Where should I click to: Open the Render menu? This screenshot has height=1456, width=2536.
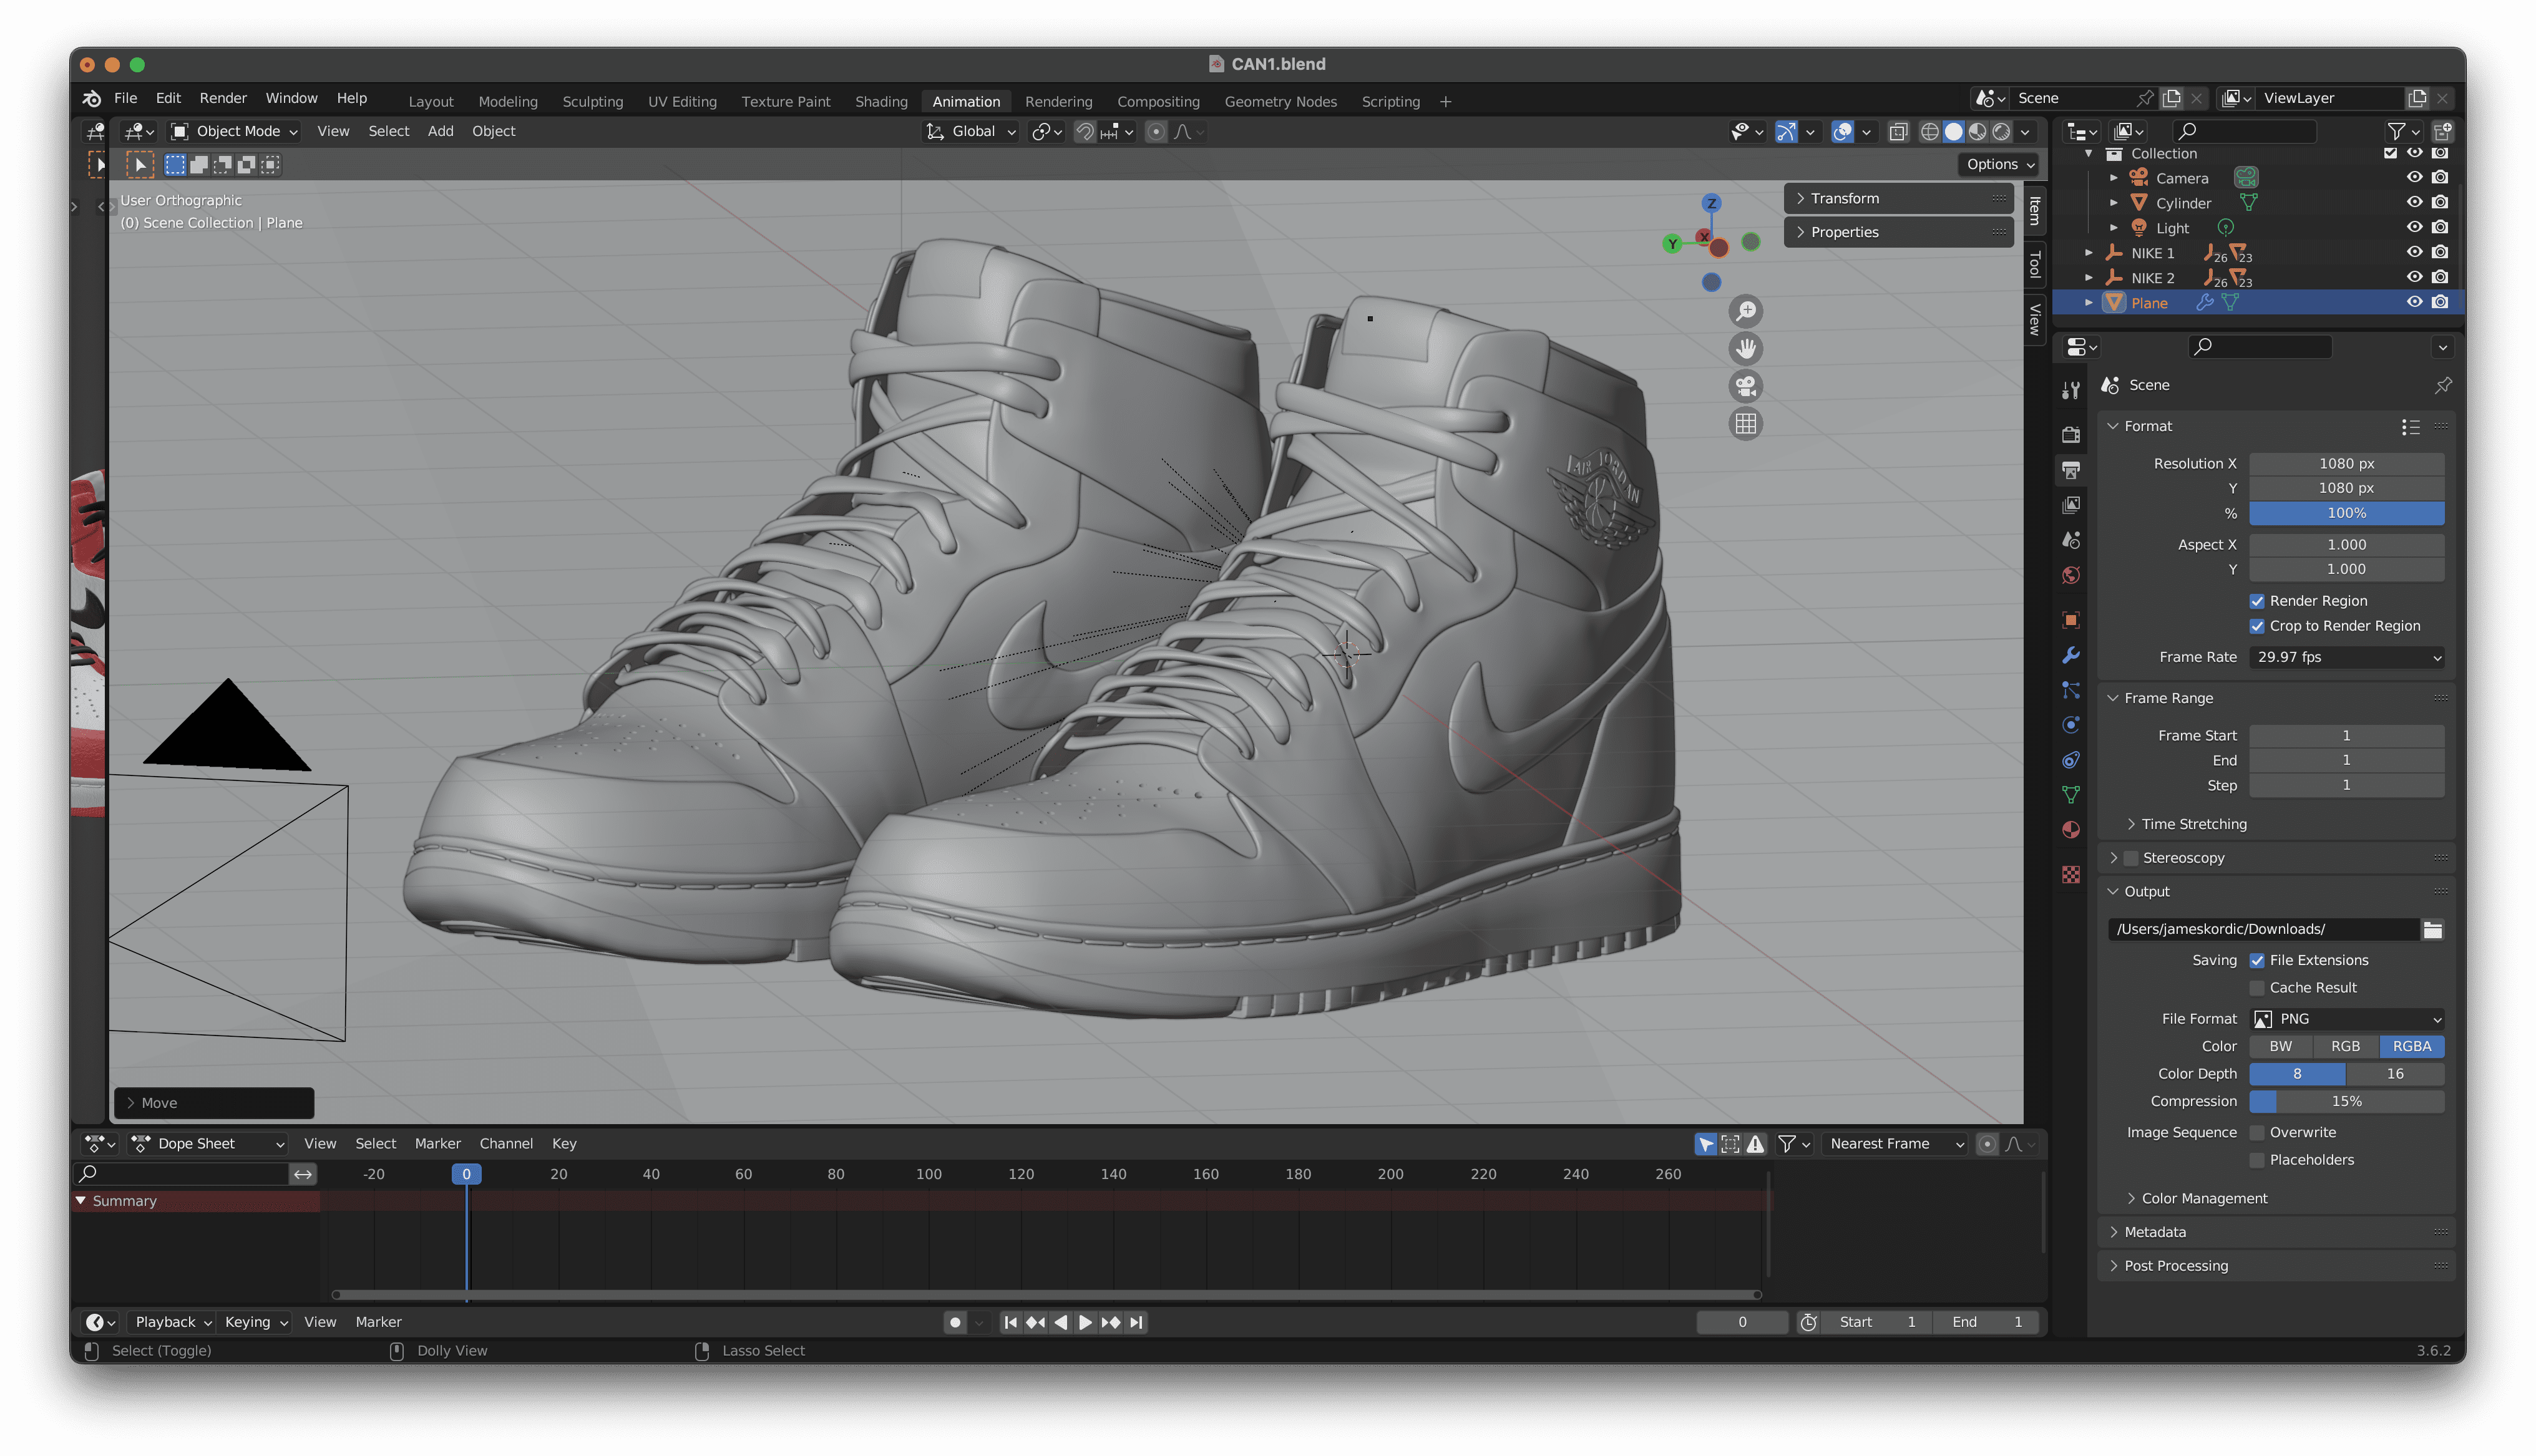coord(222,98)
